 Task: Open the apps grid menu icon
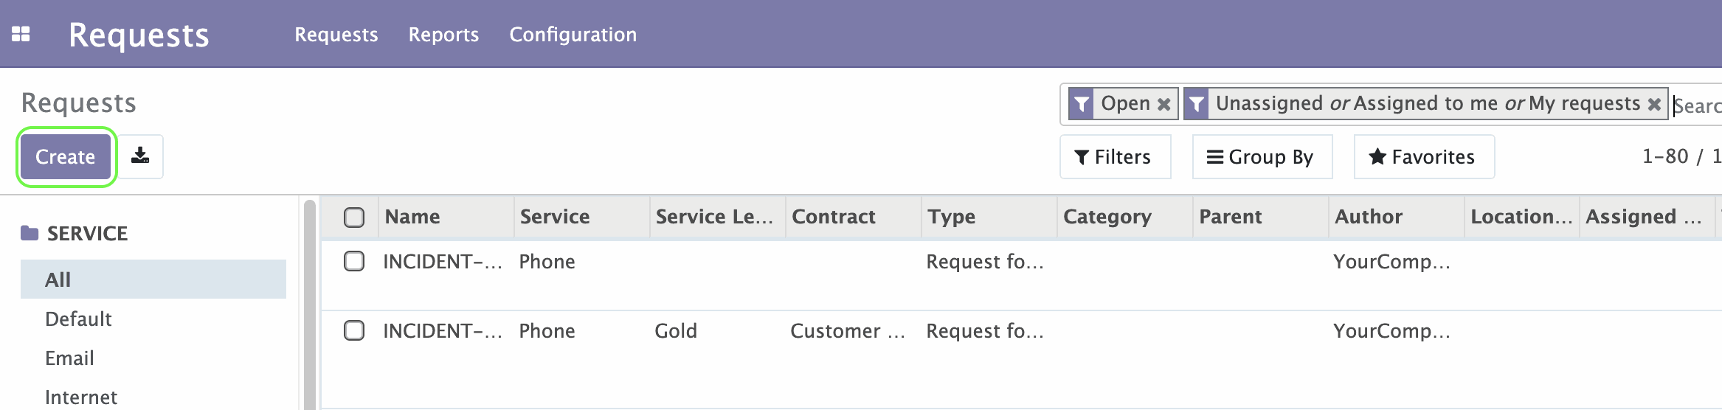tap(21, 34)
